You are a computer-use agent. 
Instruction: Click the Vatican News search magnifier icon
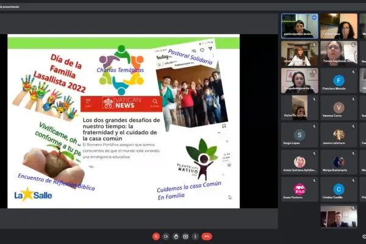[x=155, y=102]
